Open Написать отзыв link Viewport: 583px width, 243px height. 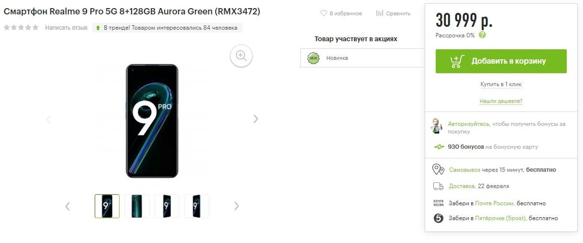(67, 28)
